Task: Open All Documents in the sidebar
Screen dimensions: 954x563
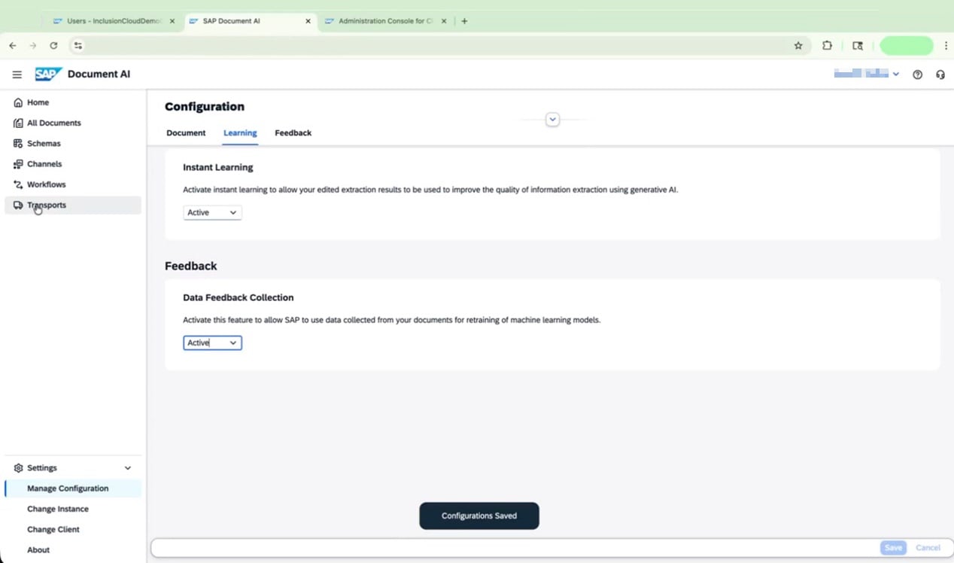Action: tap(73, 123)
